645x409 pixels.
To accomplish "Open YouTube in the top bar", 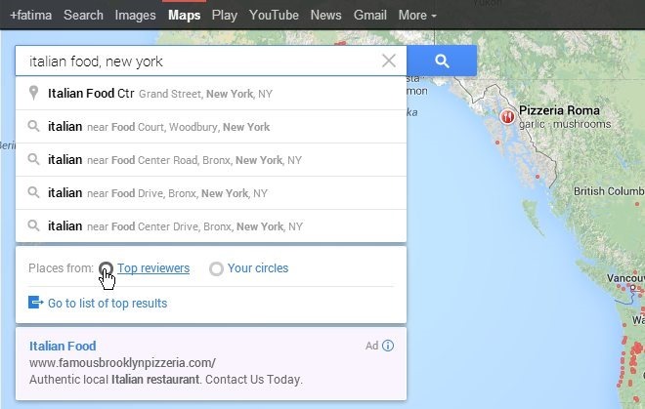I will tap(274, 16).
